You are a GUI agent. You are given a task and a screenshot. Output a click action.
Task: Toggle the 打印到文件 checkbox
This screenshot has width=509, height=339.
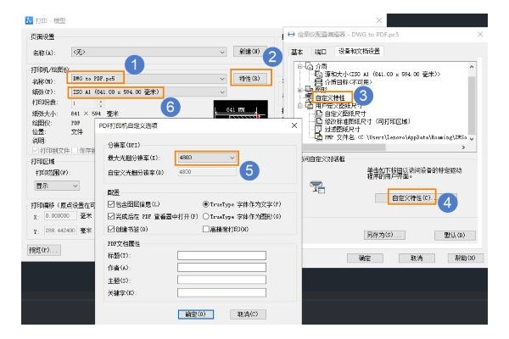[x=36, y=150]
